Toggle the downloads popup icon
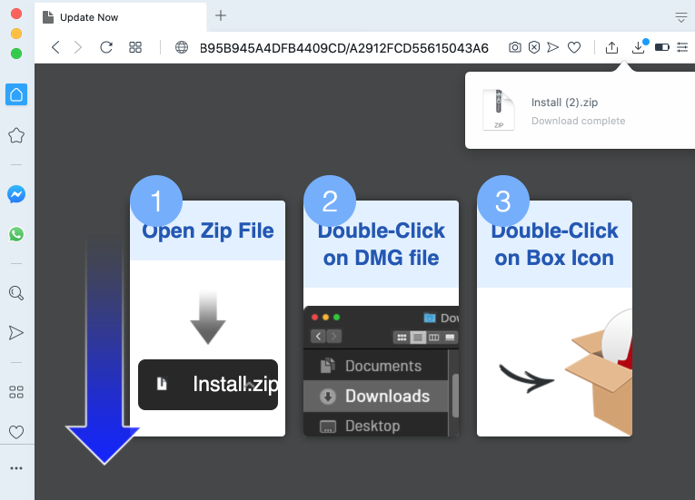The height and width of the screenshot is (500, 695). 639,47
